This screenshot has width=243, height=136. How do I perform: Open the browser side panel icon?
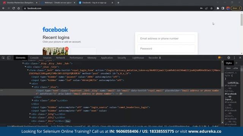coord(223,8)
